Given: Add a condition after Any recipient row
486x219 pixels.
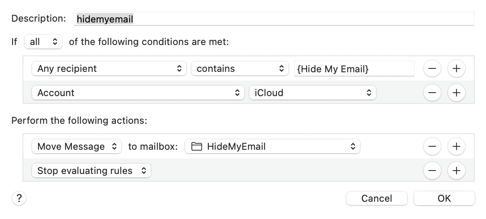Looking at the screenshot, I should 456,68.
